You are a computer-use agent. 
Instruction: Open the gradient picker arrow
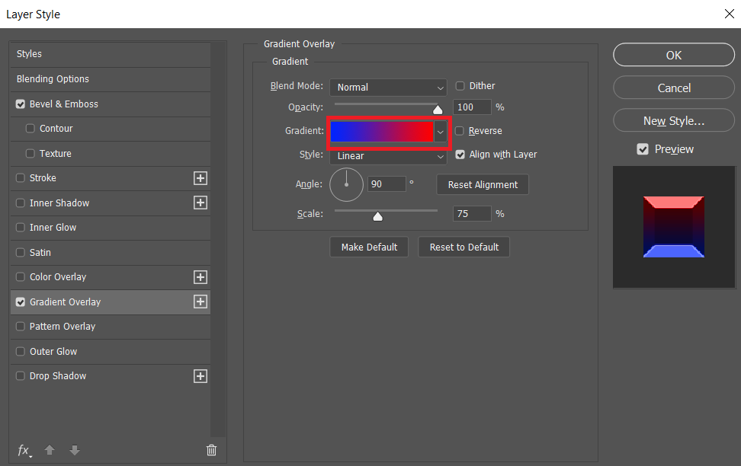click(x=441, y=132)
